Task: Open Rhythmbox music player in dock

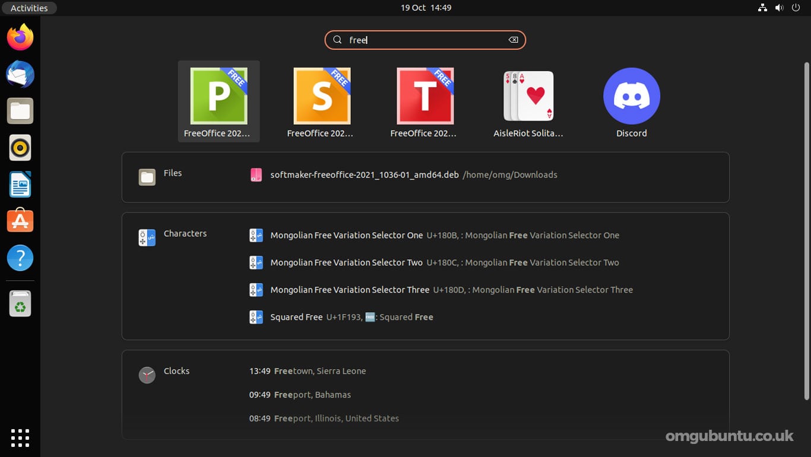Action: point(20,148)
